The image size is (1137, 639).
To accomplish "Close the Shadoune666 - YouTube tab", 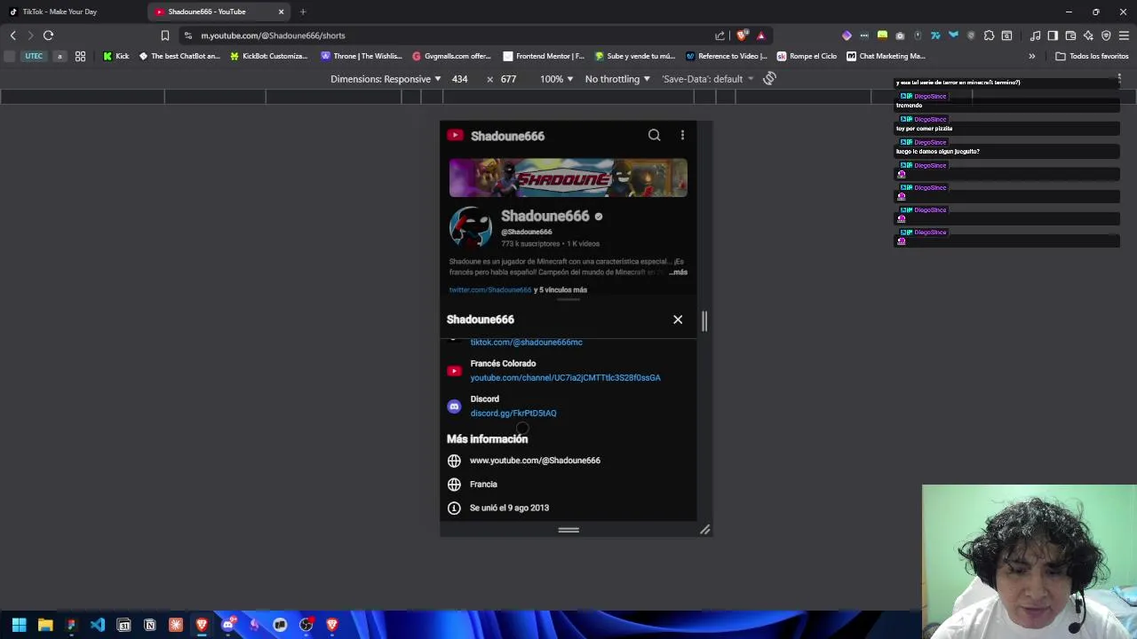I will pyautogui.click(x=282, y=12).
